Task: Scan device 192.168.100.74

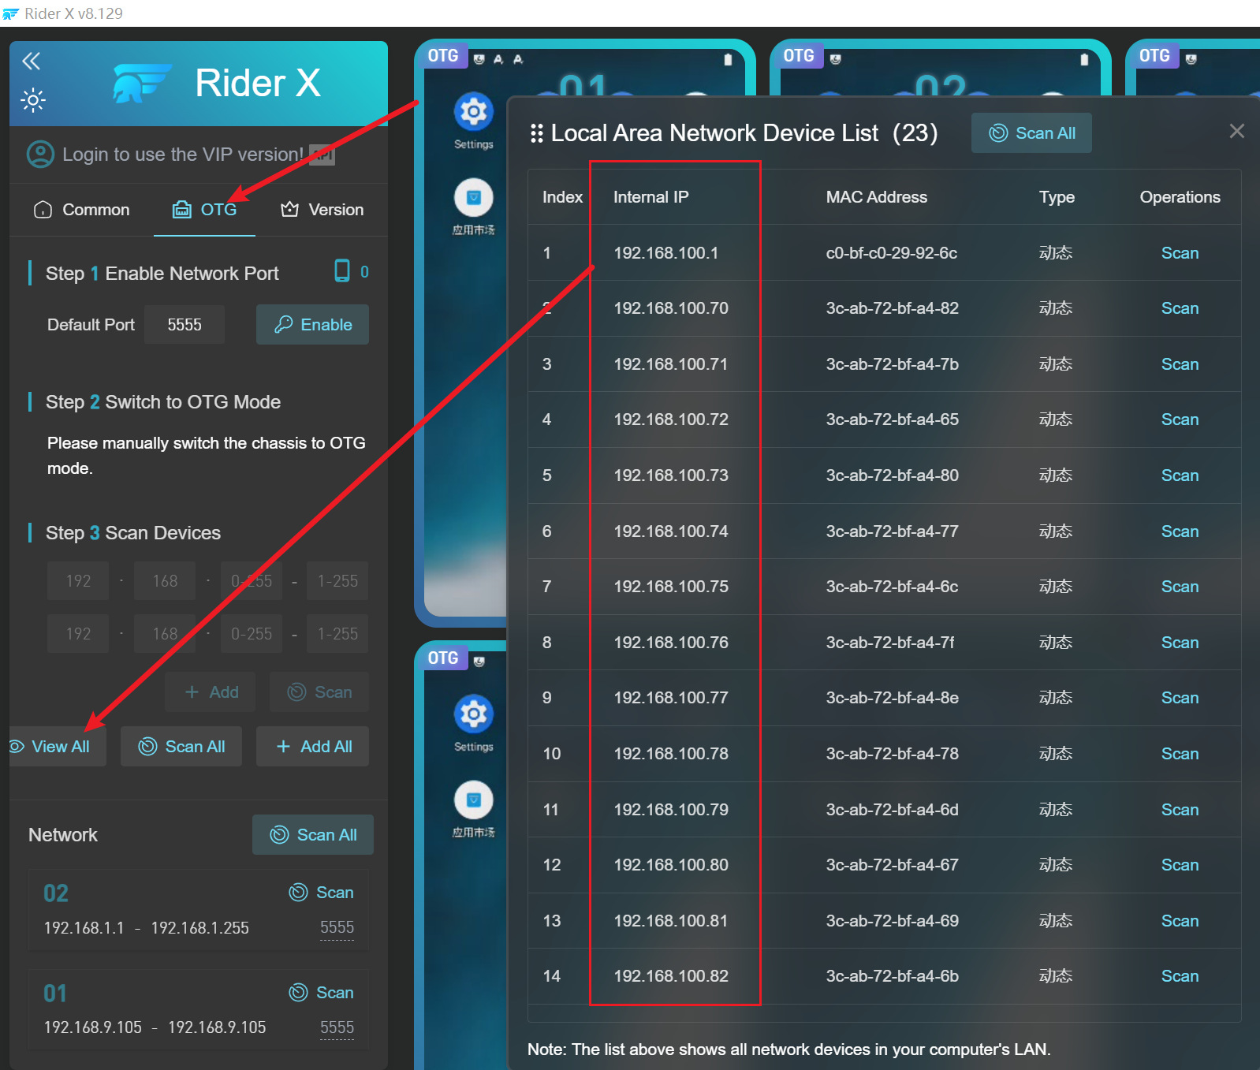Action: (1180, 531)
